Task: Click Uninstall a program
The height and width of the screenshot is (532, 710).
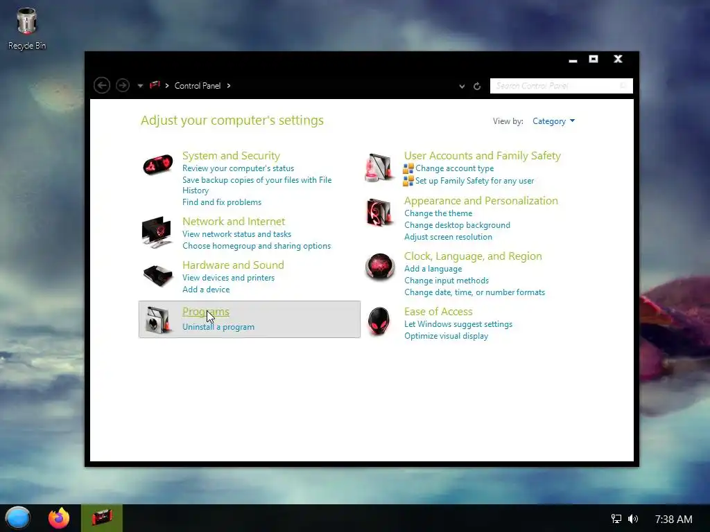Action: (x=218, y=327)
